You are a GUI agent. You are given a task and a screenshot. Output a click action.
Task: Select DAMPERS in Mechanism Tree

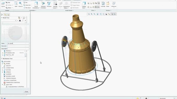(9, 74)
